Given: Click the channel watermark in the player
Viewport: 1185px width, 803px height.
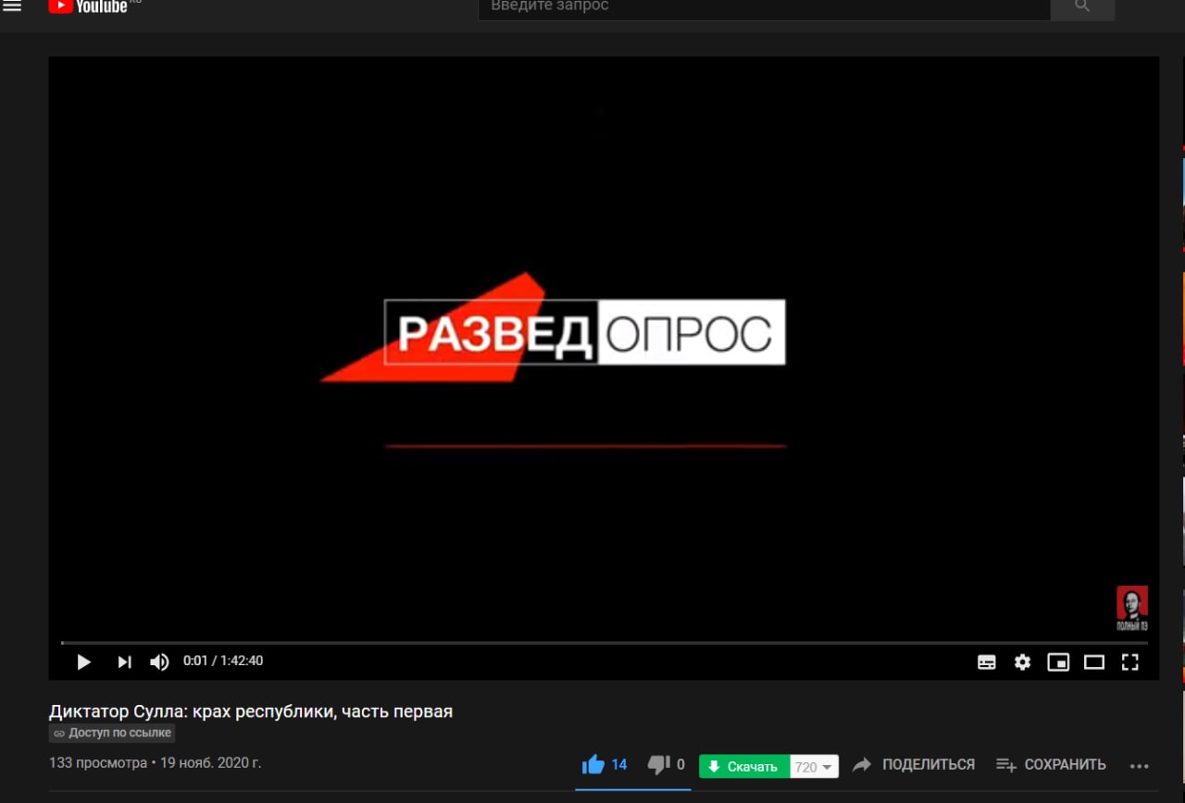Looking at the screenshot, I should [1131, 609].
